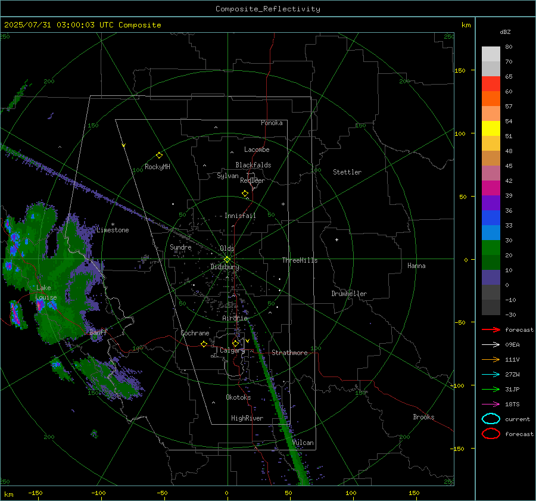This screenshot has width=536, height=501.
Task: Click the Didsbury city label
Action: point(225,267)
